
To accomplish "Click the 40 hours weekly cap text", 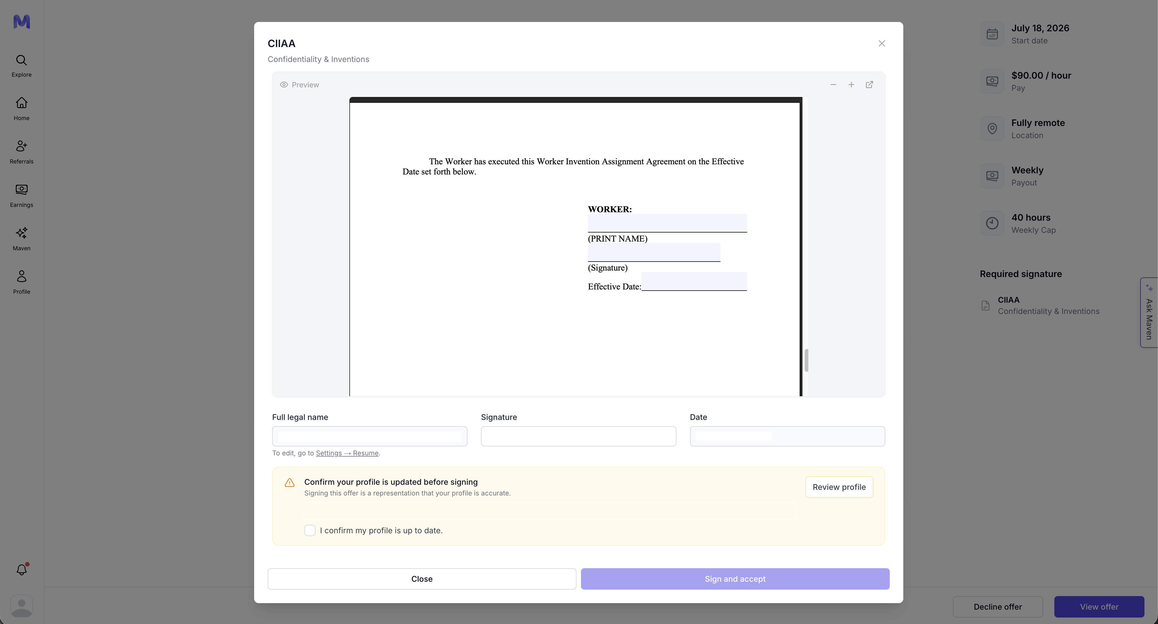I will (x=1031, y=218).
